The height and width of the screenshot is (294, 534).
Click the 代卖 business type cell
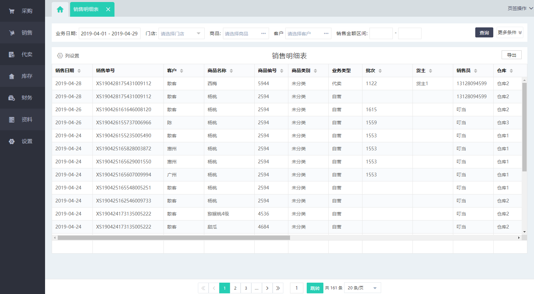[x=337, y=84]
